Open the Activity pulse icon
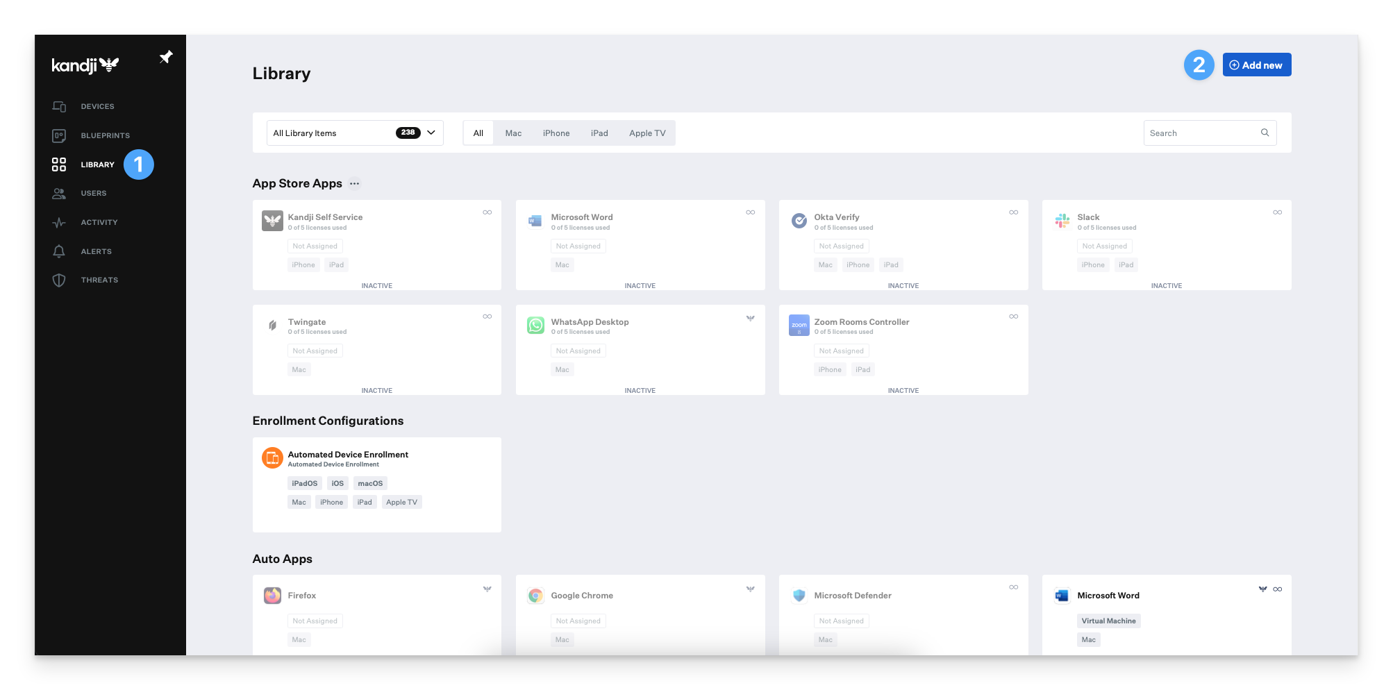This screenshot has height=690, width=1393. coord(59,223)
